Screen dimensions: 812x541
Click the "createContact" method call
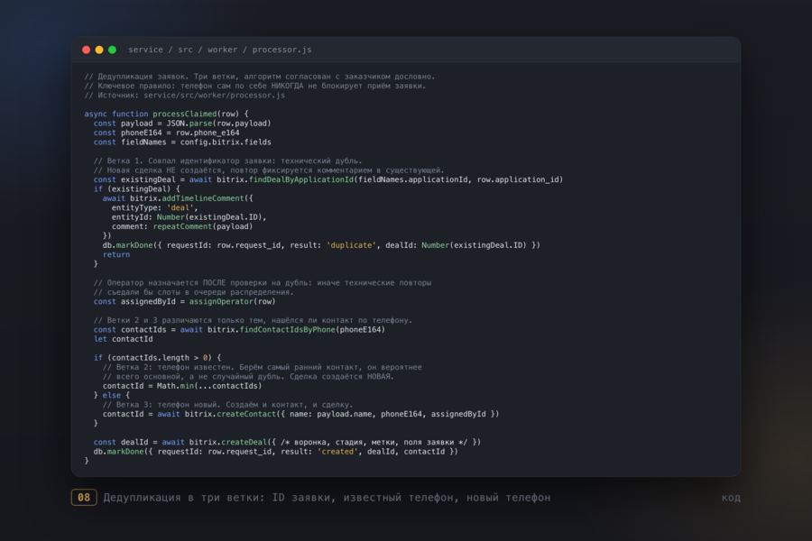tap(246, 414)
